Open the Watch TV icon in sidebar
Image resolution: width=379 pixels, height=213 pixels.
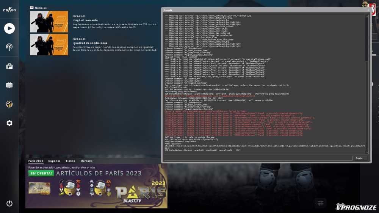pos(9,85)
